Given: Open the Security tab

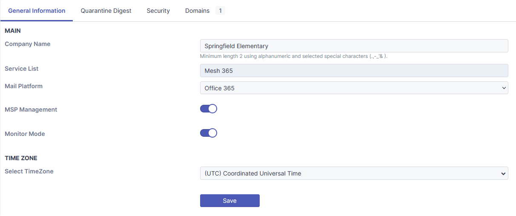Looking at the screenshot, I should pos(158,11).
